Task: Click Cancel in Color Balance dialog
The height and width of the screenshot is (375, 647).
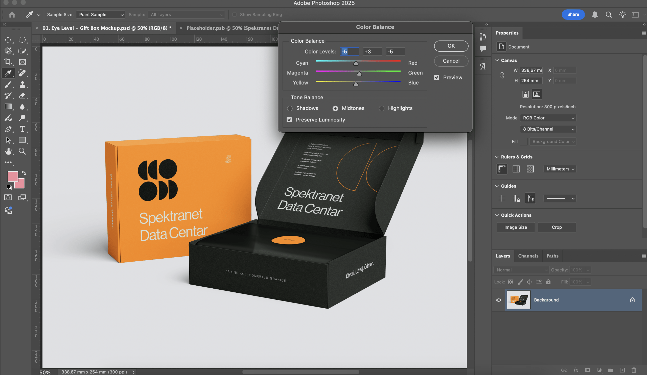Action: 451,61
